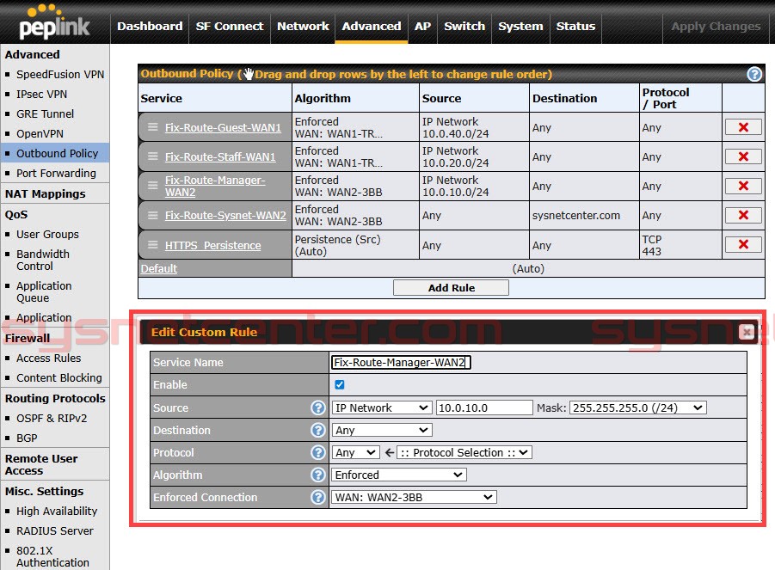This screenshot has height=570, width=775.
Task: Open the SF Connect tab
Action: (230, 26)
